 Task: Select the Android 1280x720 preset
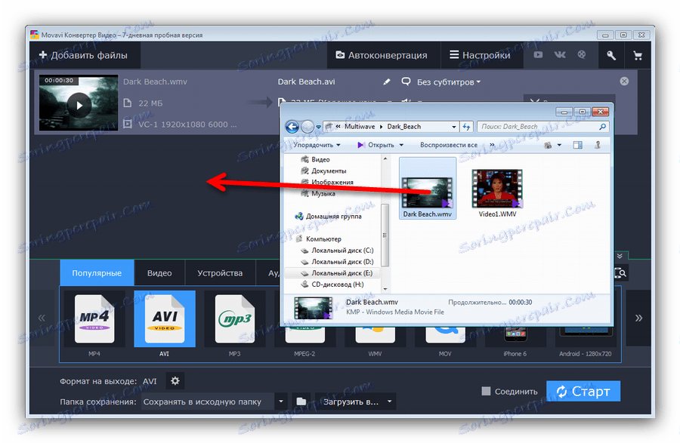585,342
